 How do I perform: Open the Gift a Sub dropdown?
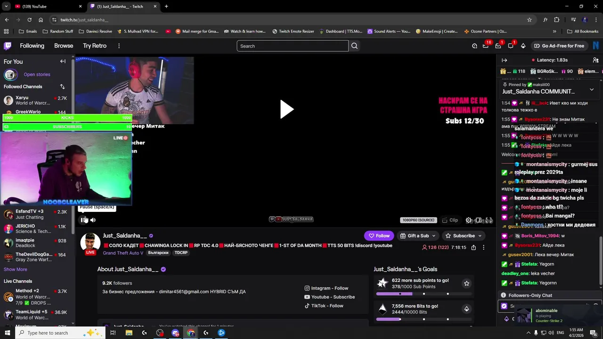(418, 235)
